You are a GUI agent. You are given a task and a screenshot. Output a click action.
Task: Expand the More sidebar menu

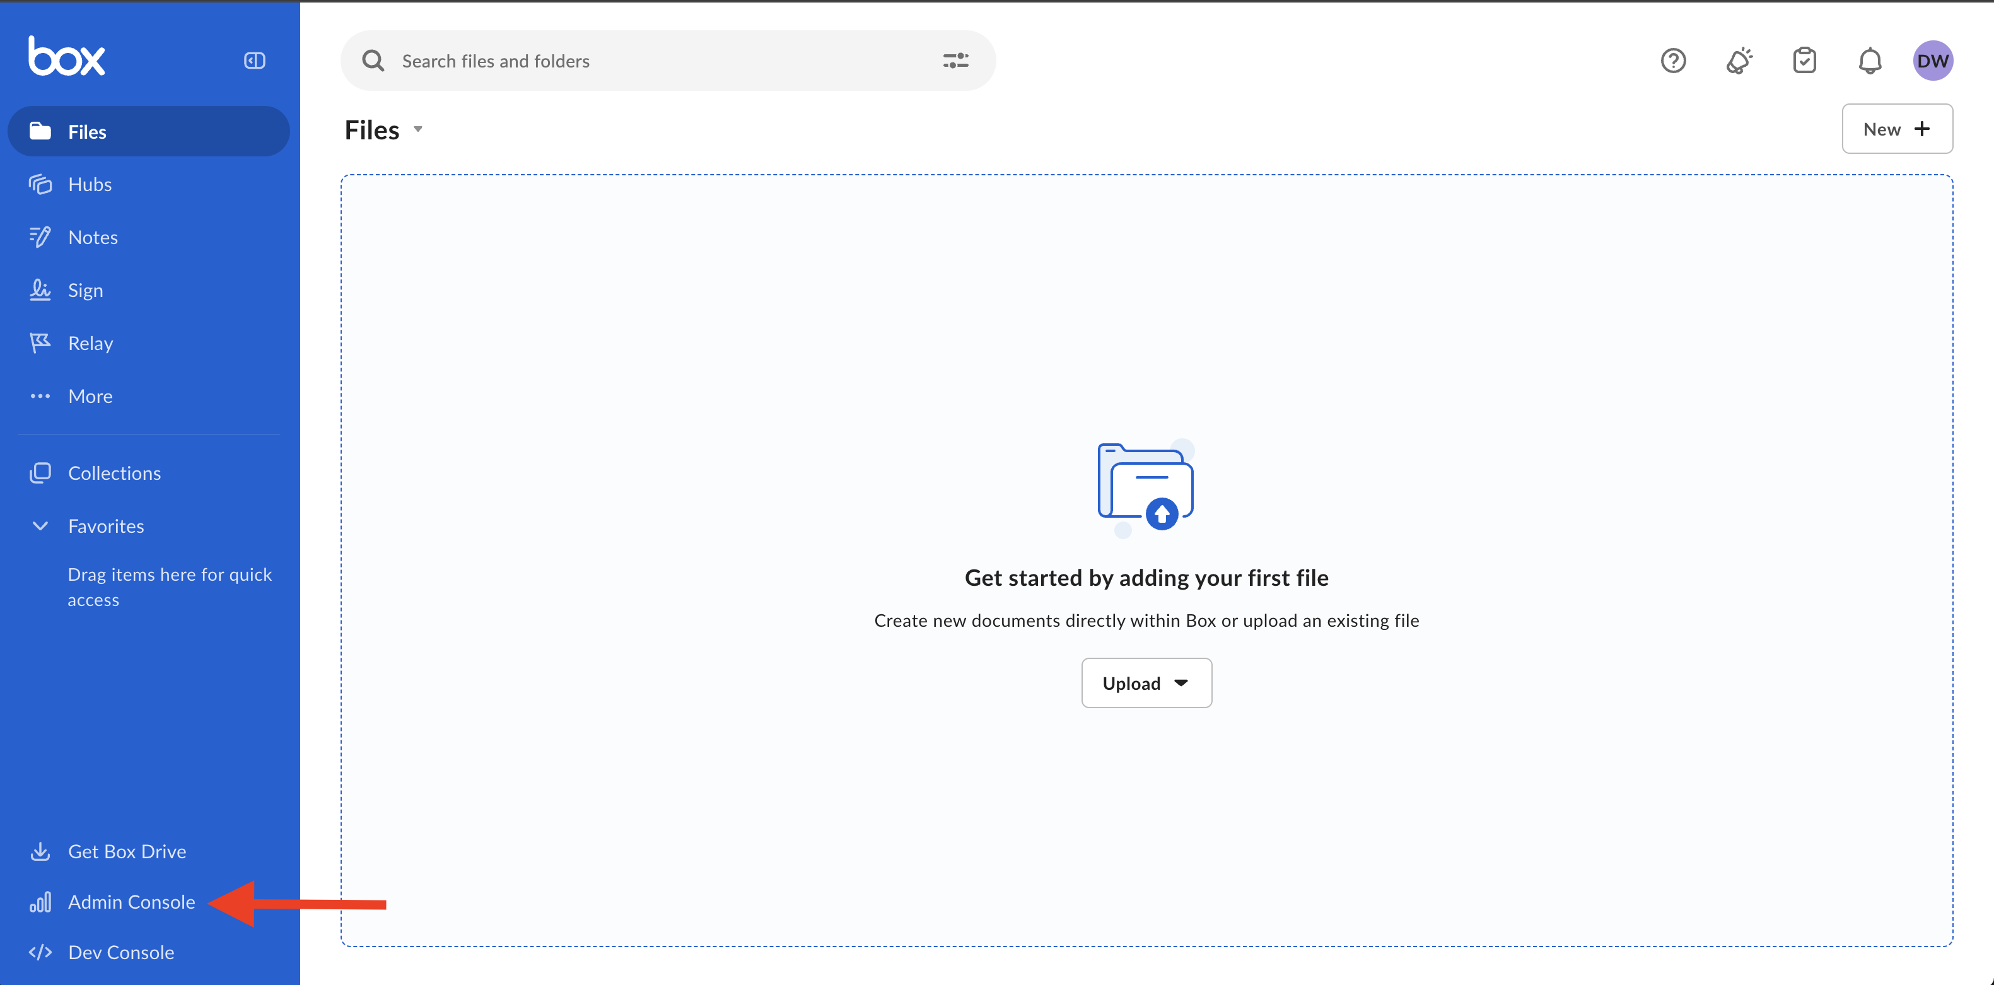pyautogui.click(x=90, y=396)
